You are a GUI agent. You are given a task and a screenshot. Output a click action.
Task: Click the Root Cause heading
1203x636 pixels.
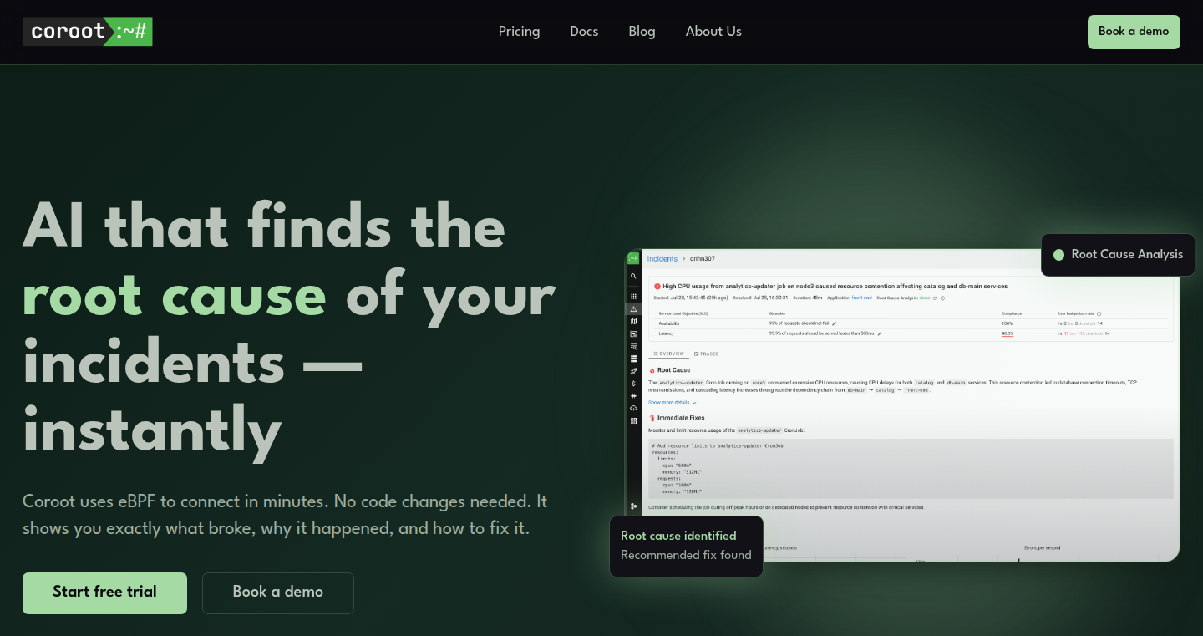point(673,370)
